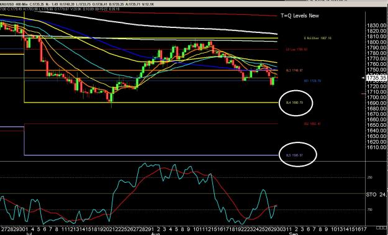Click the 1760.00 price axis value
Image resolution: width=388 pixels, height=235 pixels.
point(376,64)
